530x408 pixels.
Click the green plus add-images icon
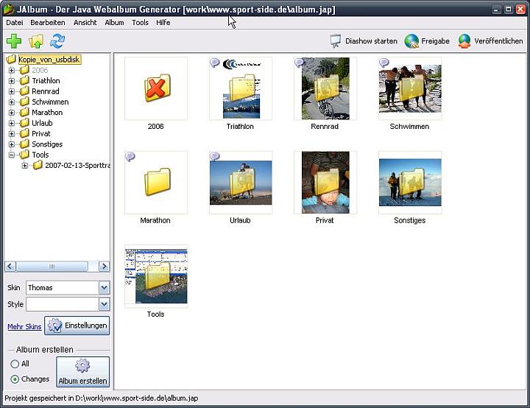pyautogui.click(x=14, y=41)
